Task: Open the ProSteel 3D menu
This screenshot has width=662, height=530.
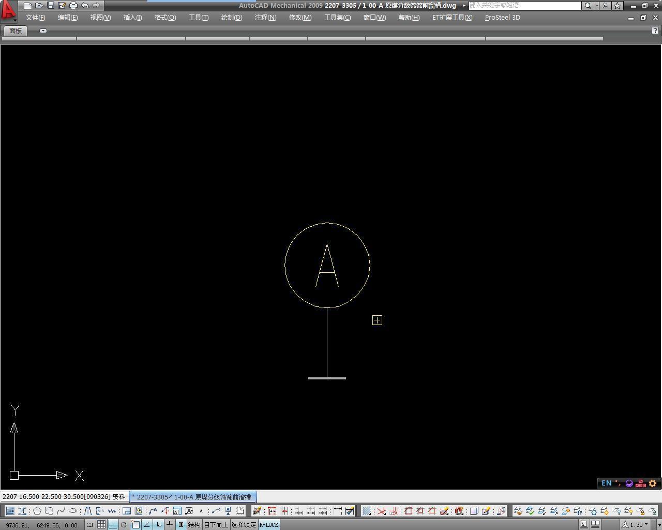Action: [x=502, y=18]
